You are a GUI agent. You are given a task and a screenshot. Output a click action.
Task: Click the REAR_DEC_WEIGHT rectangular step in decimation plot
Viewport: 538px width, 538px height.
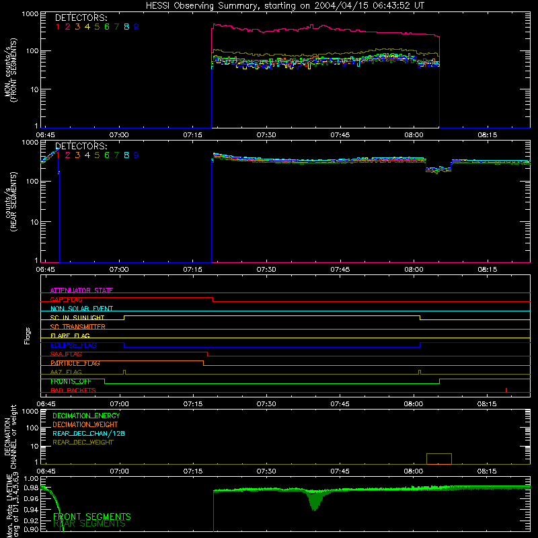click(439, 459)
